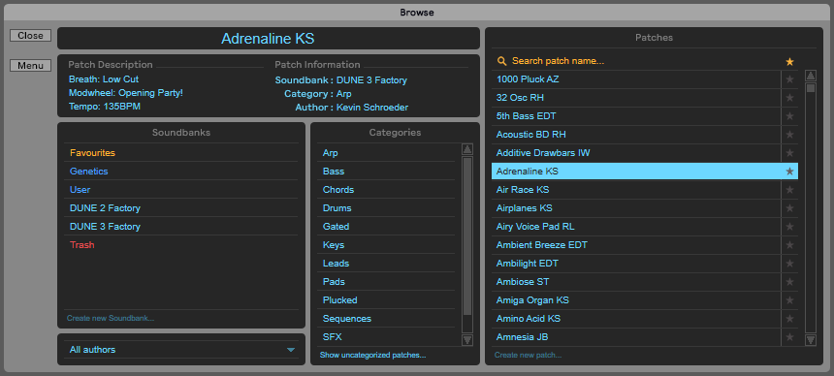Favourite the Ambient Breeze EDT star
Viewport: 834px width, 376px height.
(789, 245)
